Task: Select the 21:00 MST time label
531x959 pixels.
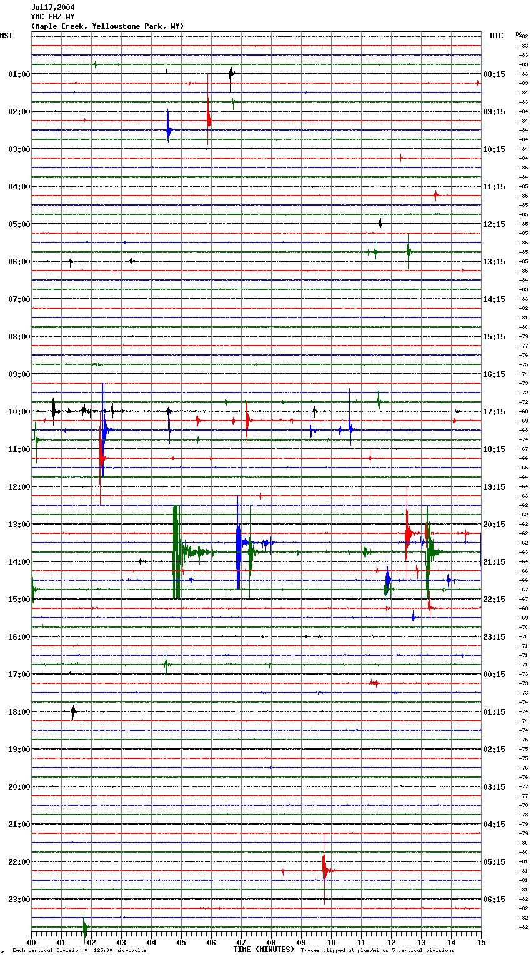Action: (x=19, y=825)
